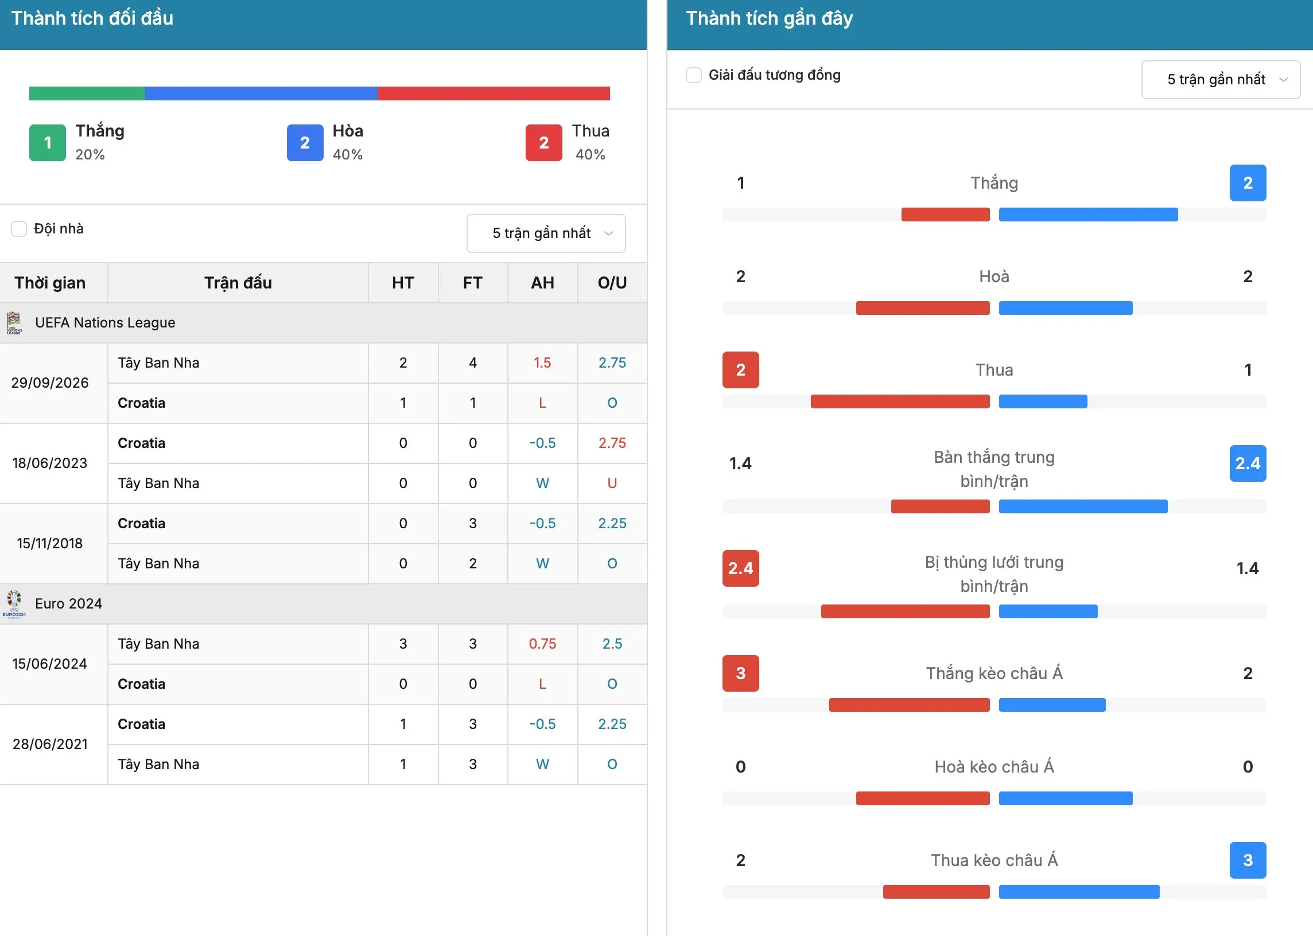Click the Thời gian column header
The height and width of the screenshot is (936, 1313).
pyautogui.click(x=50, y=283)
